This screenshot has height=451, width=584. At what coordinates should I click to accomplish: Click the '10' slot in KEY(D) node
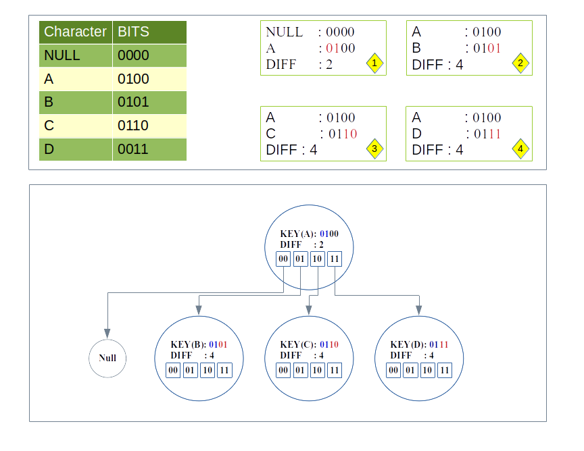[428, 370]
